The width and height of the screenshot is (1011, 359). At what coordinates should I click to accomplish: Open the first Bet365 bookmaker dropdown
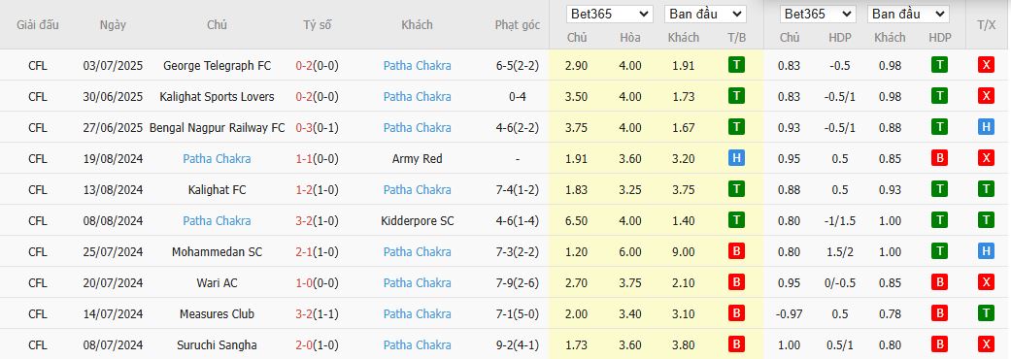tap(609, 14)
